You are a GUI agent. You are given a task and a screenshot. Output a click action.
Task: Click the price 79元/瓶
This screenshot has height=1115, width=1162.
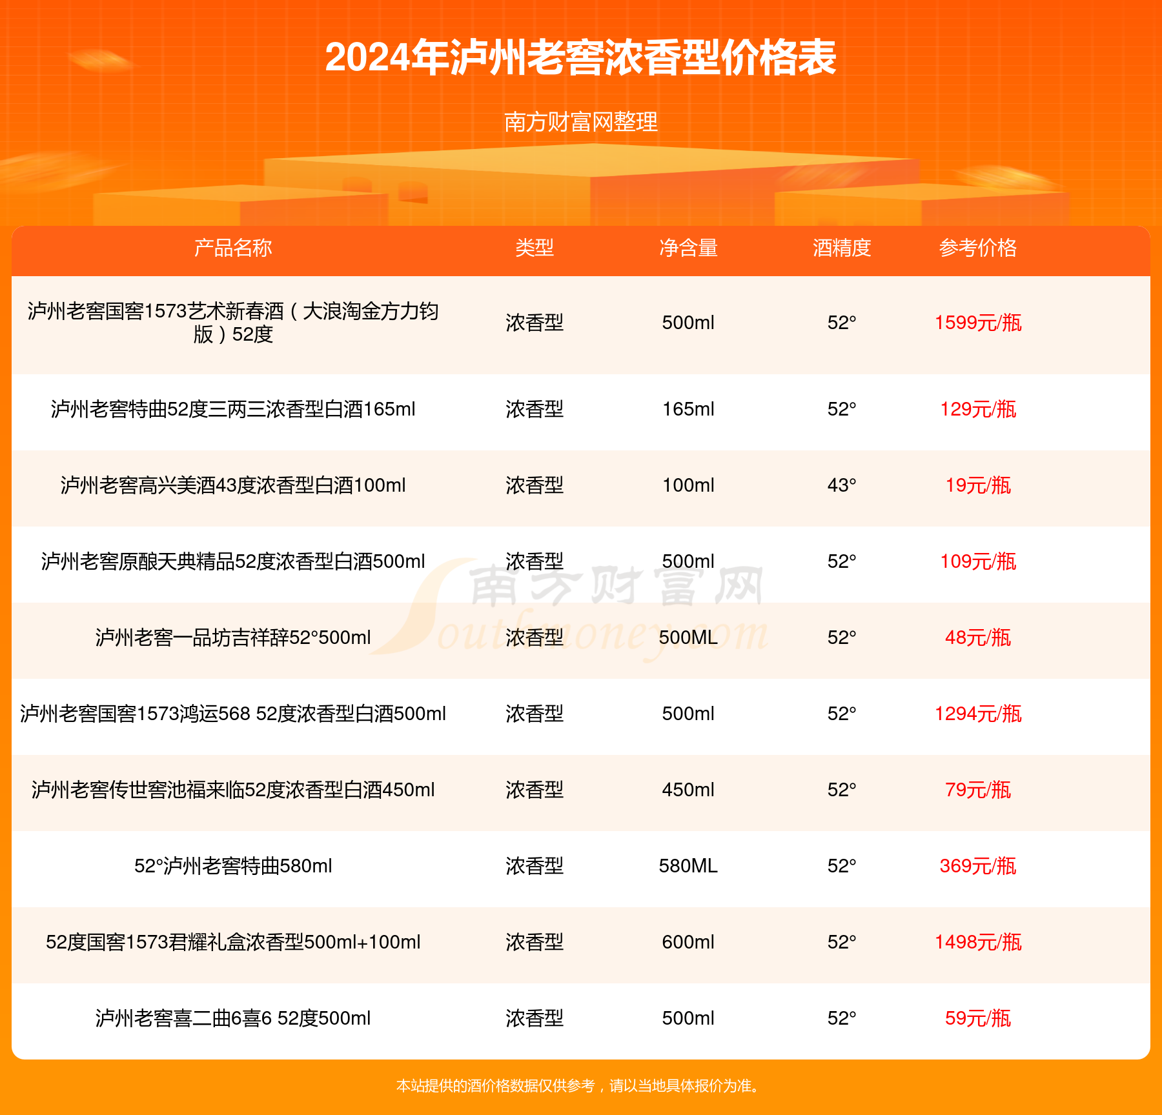[x=978, y=790]
